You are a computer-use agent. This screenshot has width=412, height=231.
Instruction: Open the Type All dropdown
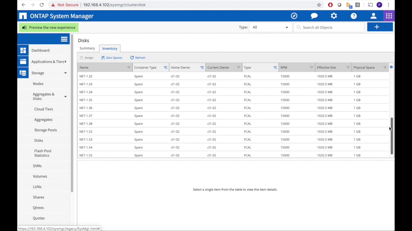270,27
